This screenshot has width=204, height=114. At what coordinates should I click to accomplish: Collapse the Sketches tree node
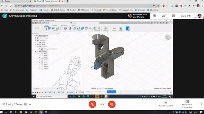tap(35, 51)
